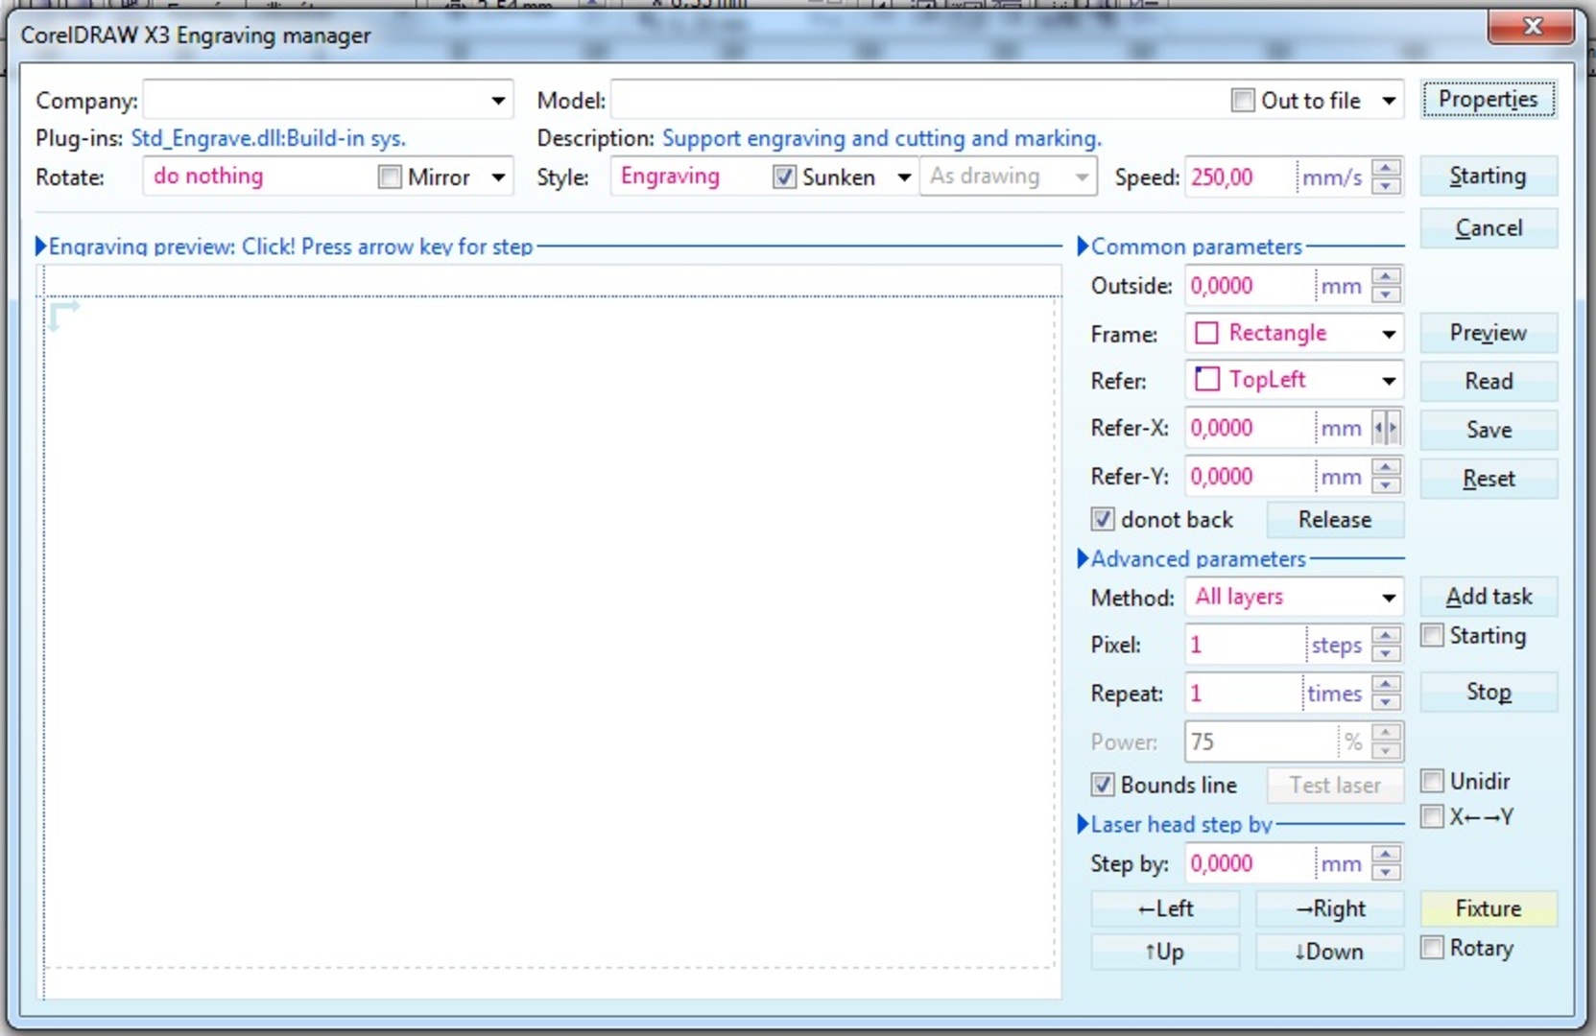Viewport: 1596px width, 1036px height.
Task: Increase Step by value with up spinner
Action: (x=1385, y=854)
